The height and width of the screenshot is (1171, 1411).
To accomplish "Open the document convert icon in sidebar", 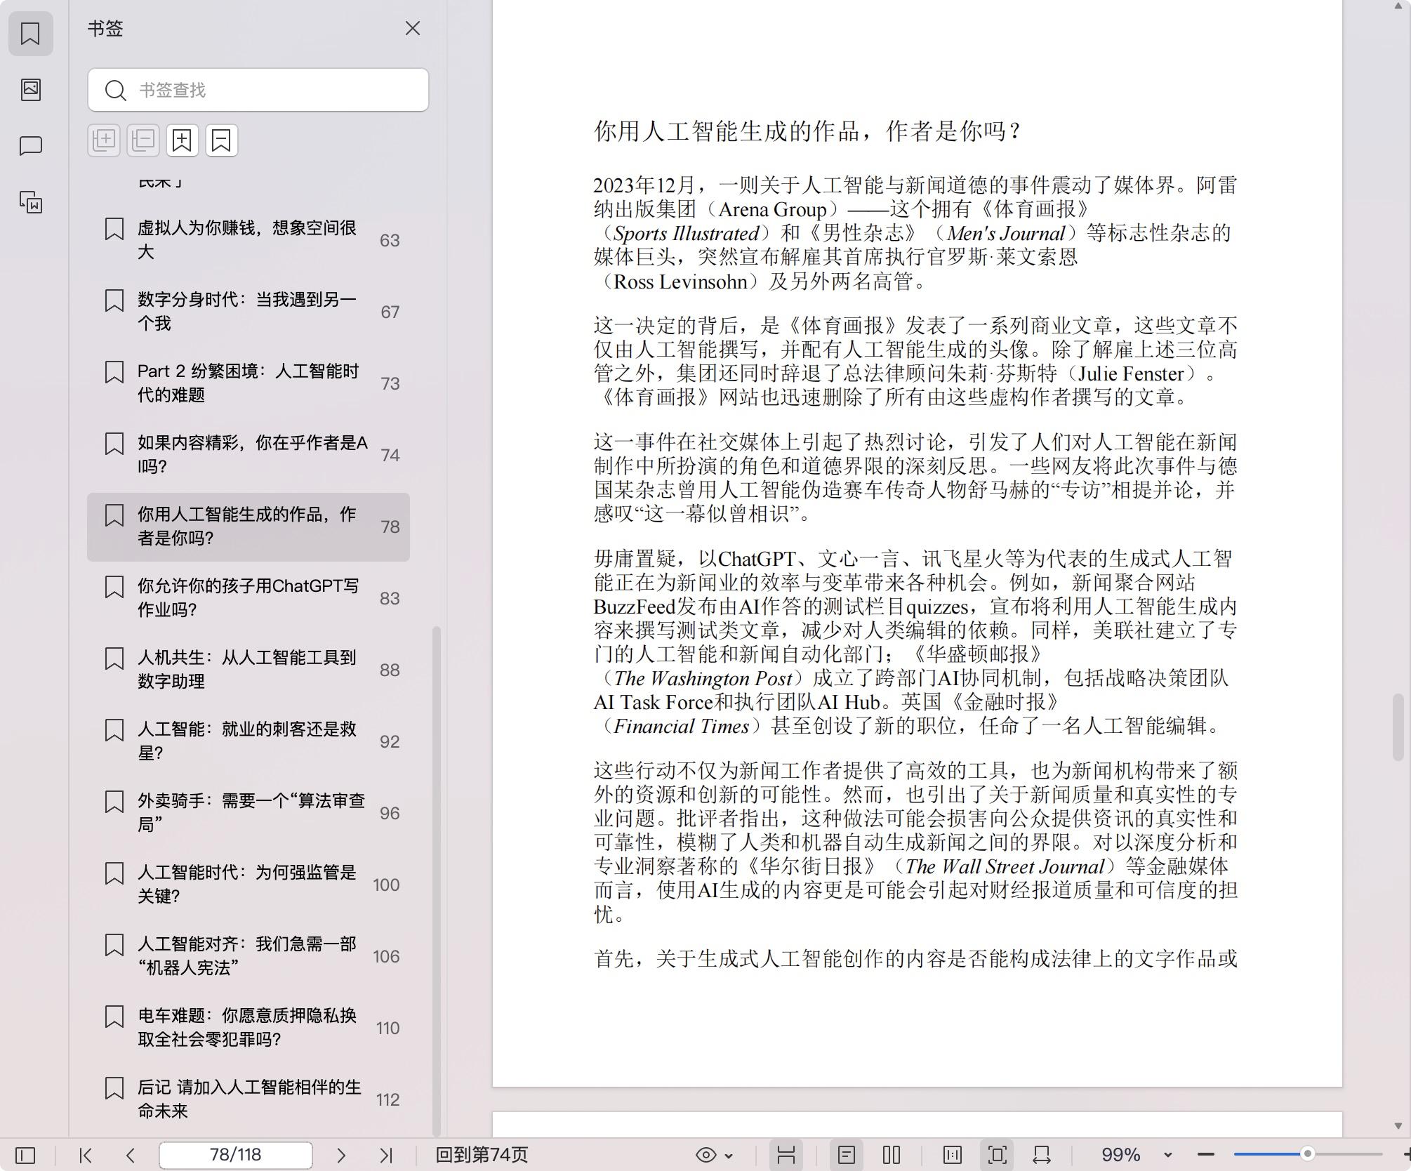I will tap(30, 202).
